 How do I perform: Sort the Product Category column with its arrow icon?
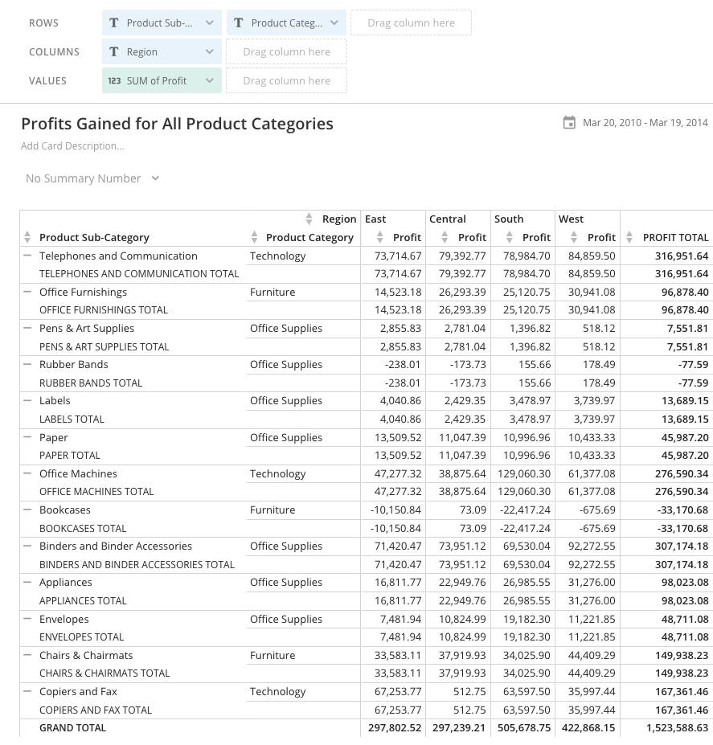[256, 237]
